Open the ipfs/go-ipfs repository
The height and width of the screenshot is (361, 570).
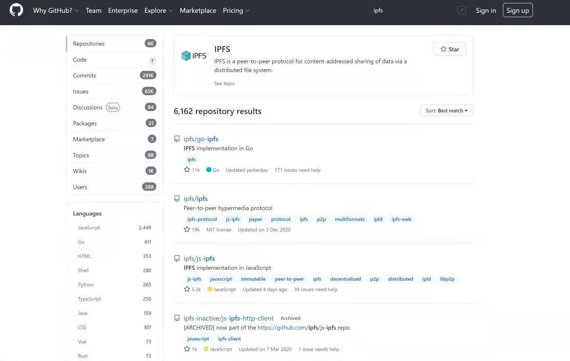[201, 139]
